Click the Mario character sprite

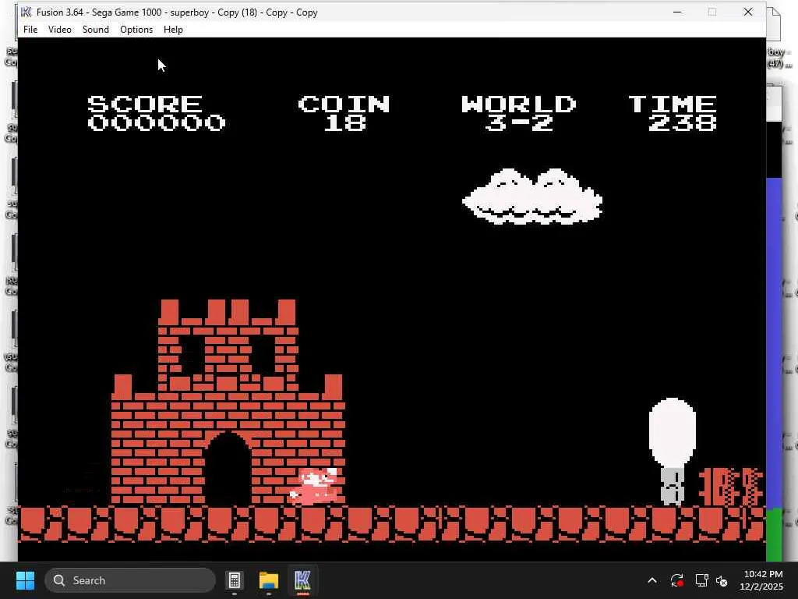pyautogui.click(x=314, y=487)
